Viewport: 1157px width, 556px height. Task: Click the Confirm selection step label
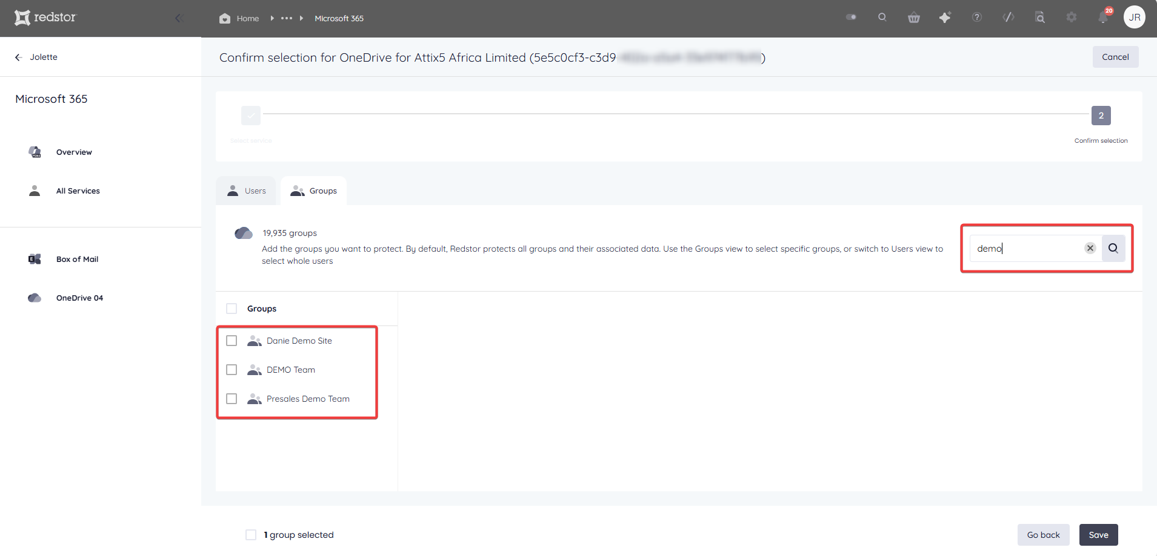[1101, 140]
